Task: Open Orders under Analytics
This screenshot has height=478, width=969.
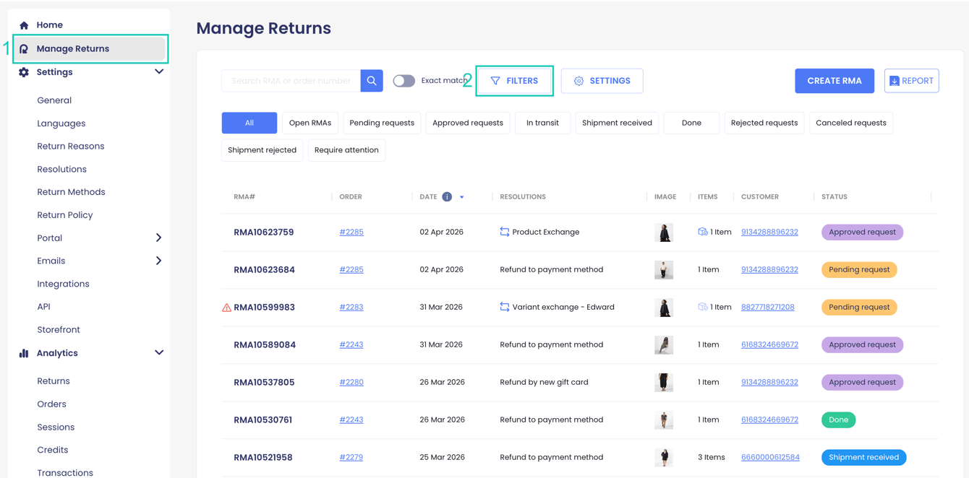Action: click(x=52, y=404)
